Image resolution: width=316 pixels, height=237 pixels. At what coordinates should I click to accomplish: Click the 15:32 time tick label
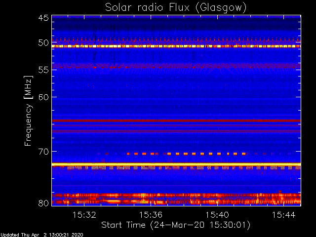click(x=84, y=215)
